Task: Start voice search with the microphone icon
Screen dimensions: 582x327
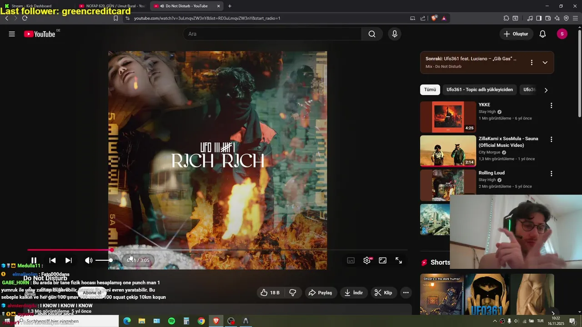Action: coord(395,34)
